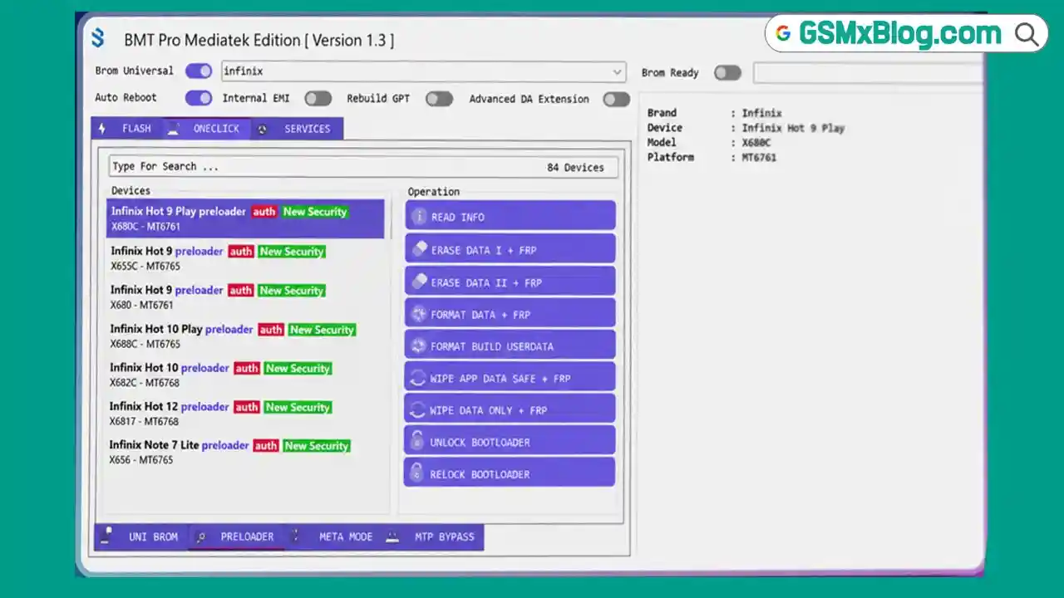
Task: Select the PRELOADER tab
Action: coord(237,537)
